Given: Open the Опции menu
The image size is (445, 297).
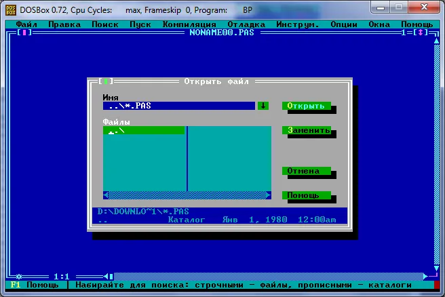Looking at the screenshot, I should point(344,24).
